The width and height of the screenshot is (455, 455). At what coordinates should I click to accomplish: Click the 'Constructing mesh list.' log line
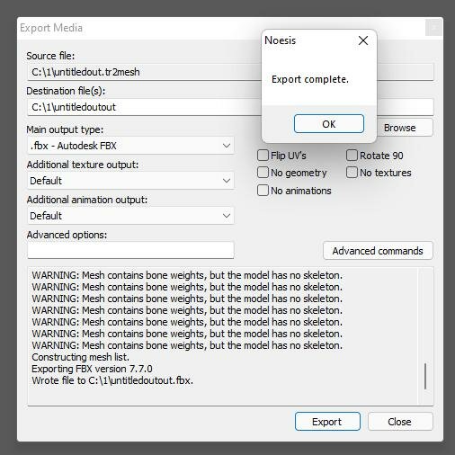[x=80, y=357]
